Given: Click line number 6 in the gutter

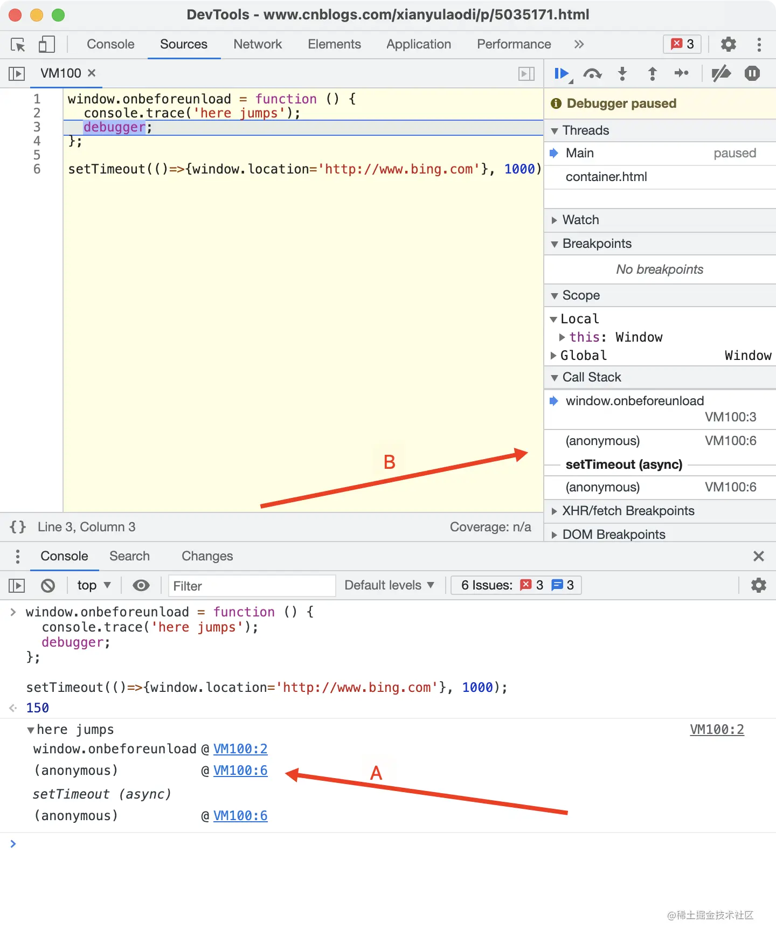Looking at the screenshot, I should pyautogui.click(x=37, y=169).
